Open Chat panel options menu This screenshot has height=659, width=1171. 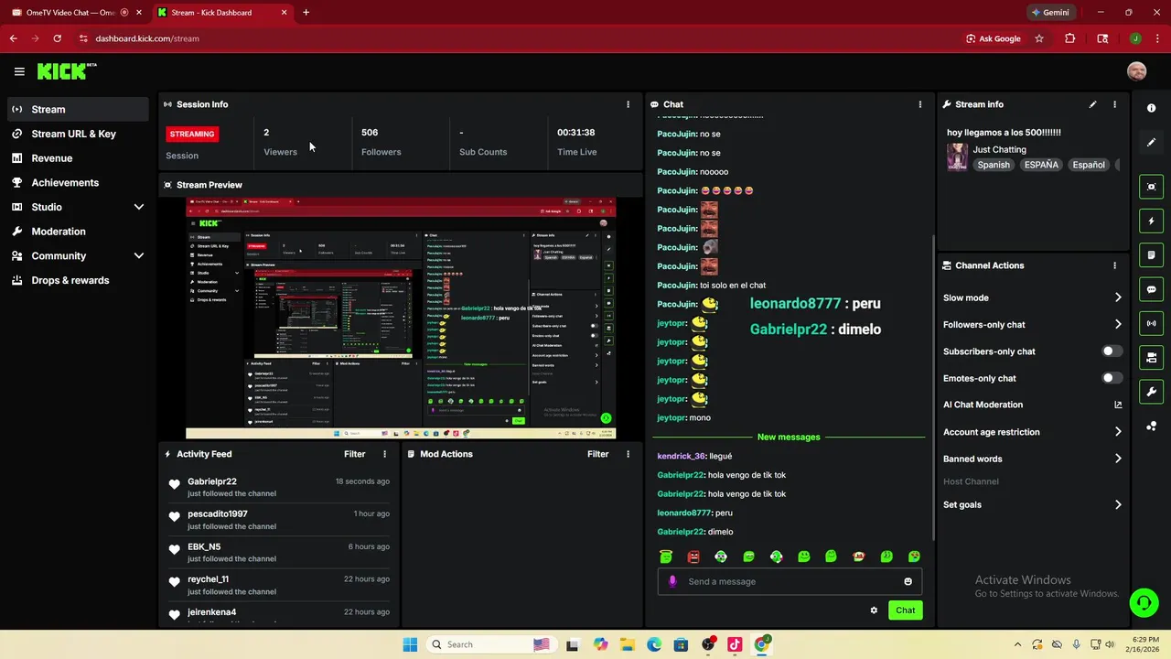[x=919, y=104]
